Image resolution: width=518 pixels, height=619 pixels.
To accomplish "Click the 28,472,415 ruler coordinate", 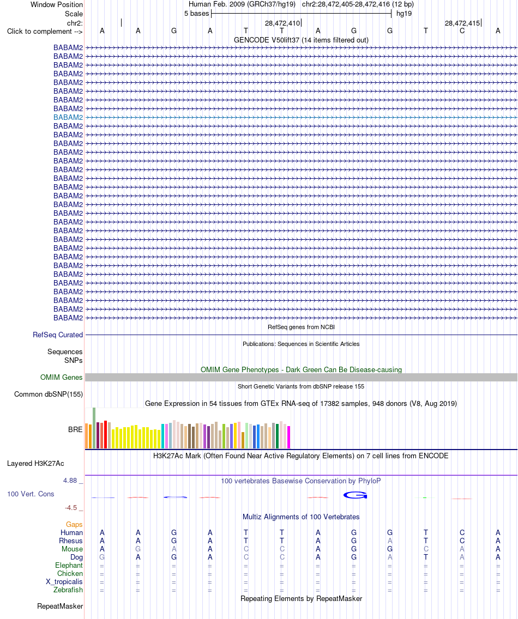I will pyautogui.click(x=462, y=23).
